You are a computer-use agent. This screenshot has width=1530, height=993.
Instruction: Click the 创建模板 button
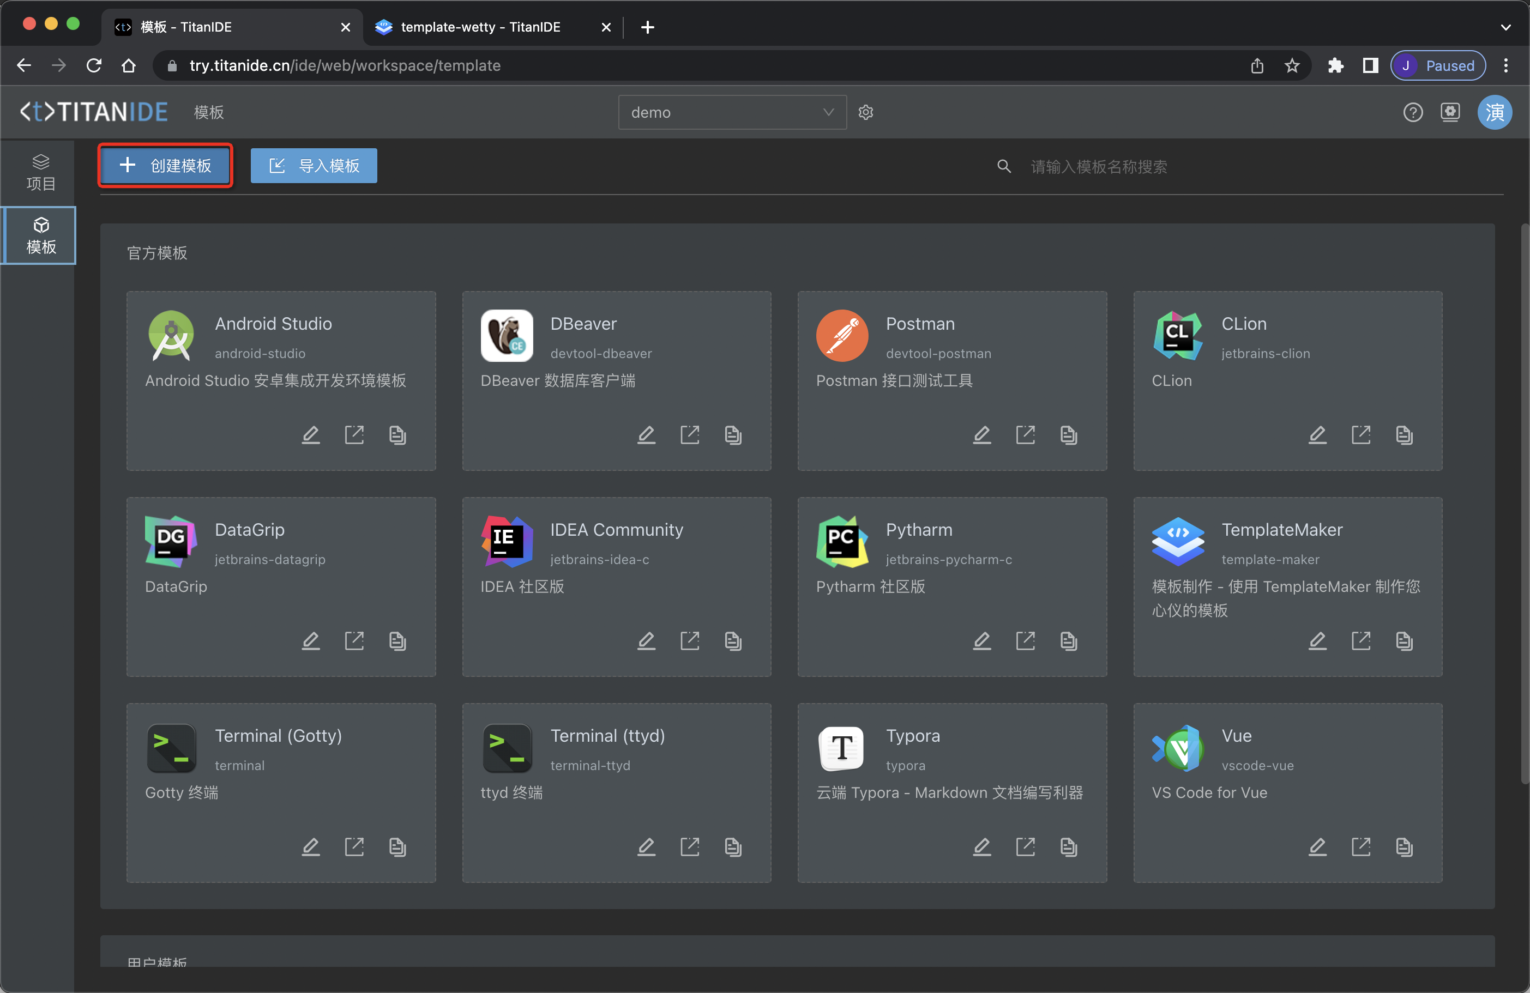pyautogui.click(x=165, y=166)
